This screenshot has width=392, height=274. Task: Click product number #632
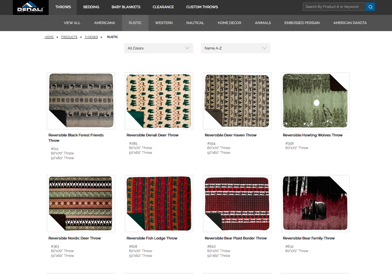(x=289, y=246)
